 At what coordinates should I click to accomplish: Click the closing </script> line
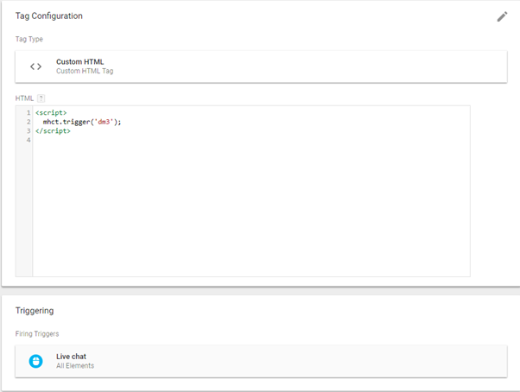click(53, 131)
